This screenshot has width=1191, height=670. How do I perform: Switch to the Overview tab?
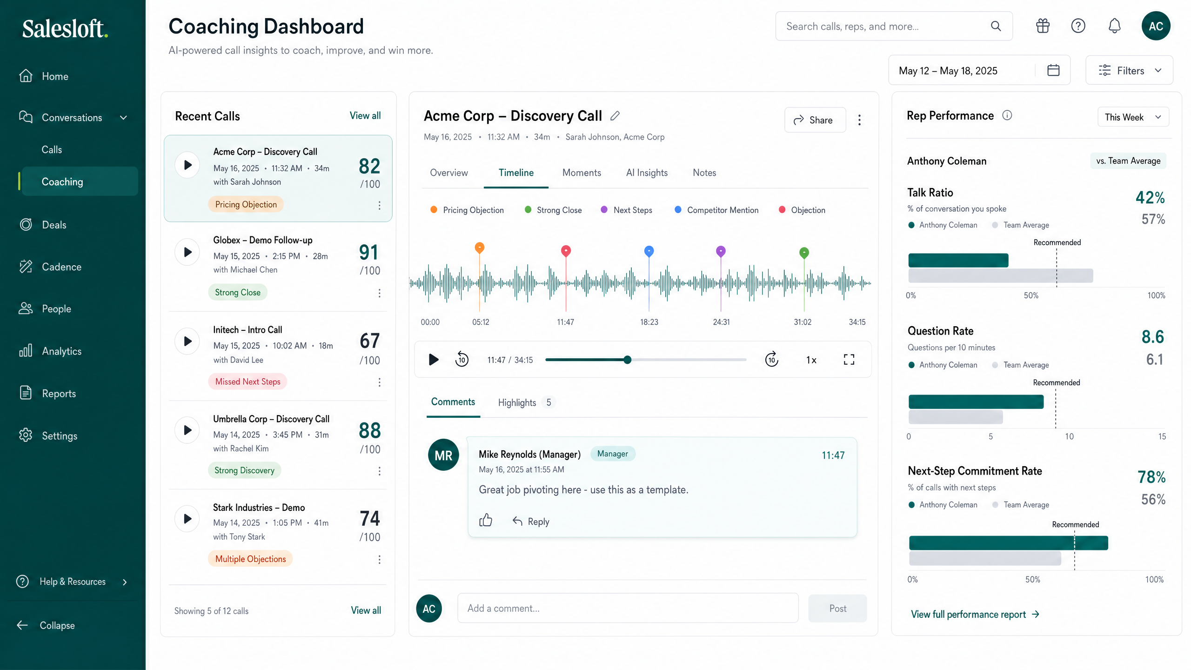pos(448,173)
